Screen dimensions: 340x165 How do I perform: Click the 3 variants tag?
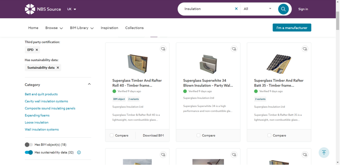pos(260,99)
